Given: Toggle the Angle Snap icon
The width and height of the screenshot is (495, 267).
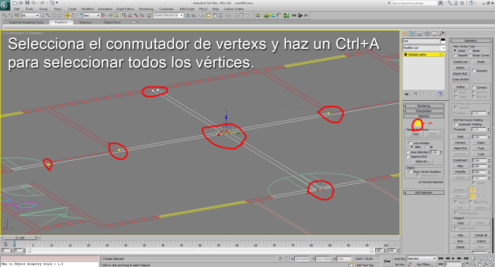Looking at the screenshot, I should tap(130, 15).
